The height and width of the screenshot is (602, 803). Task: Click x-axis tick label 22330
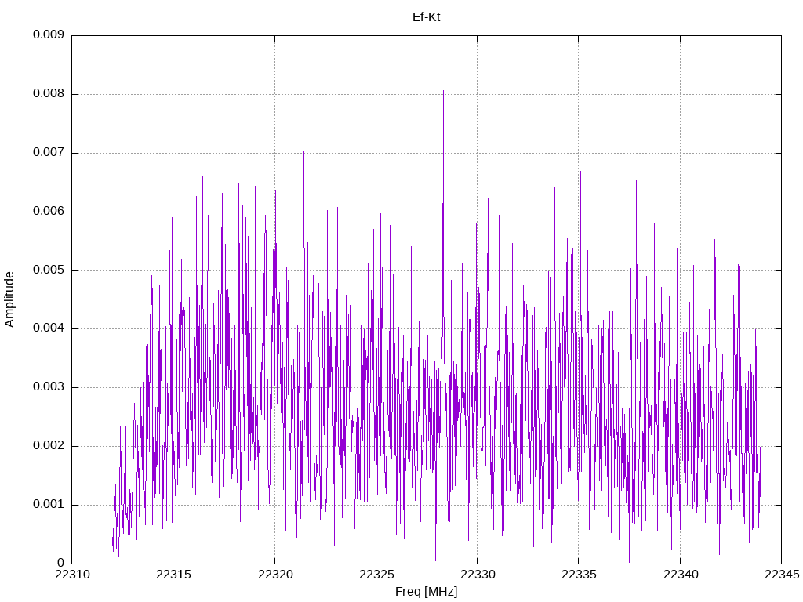[x=478, y=575]
